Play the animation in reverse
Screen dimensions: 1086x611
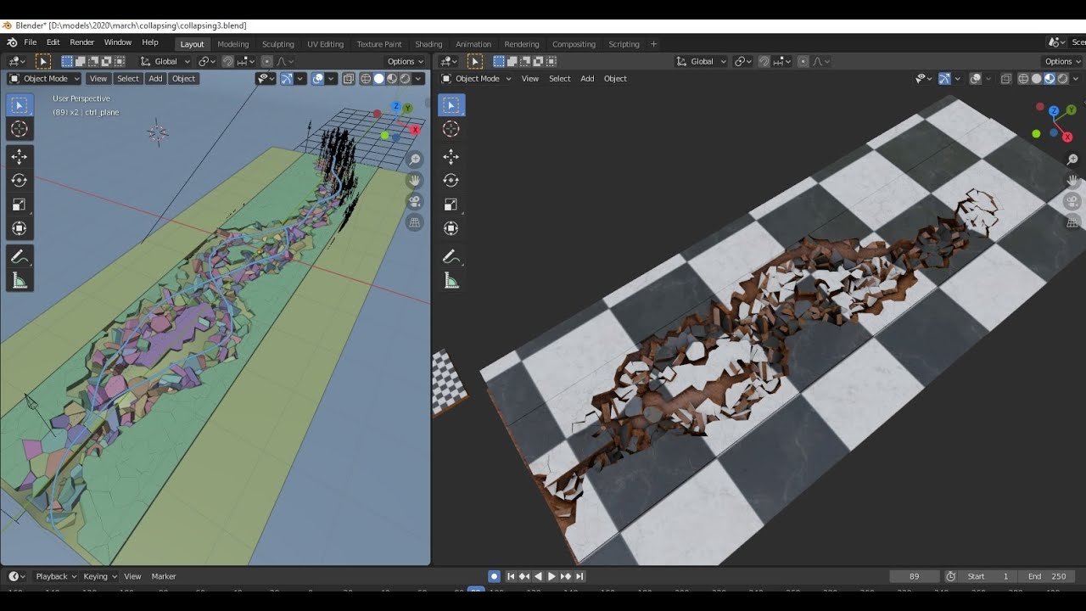coord(538,576)
